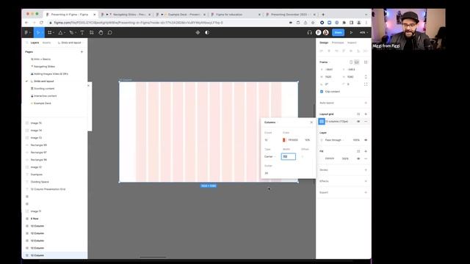Image resolution: width=470 pixels, height=264 pixels.
Task: Click the Gutter input field
Action: coord(271,173)
